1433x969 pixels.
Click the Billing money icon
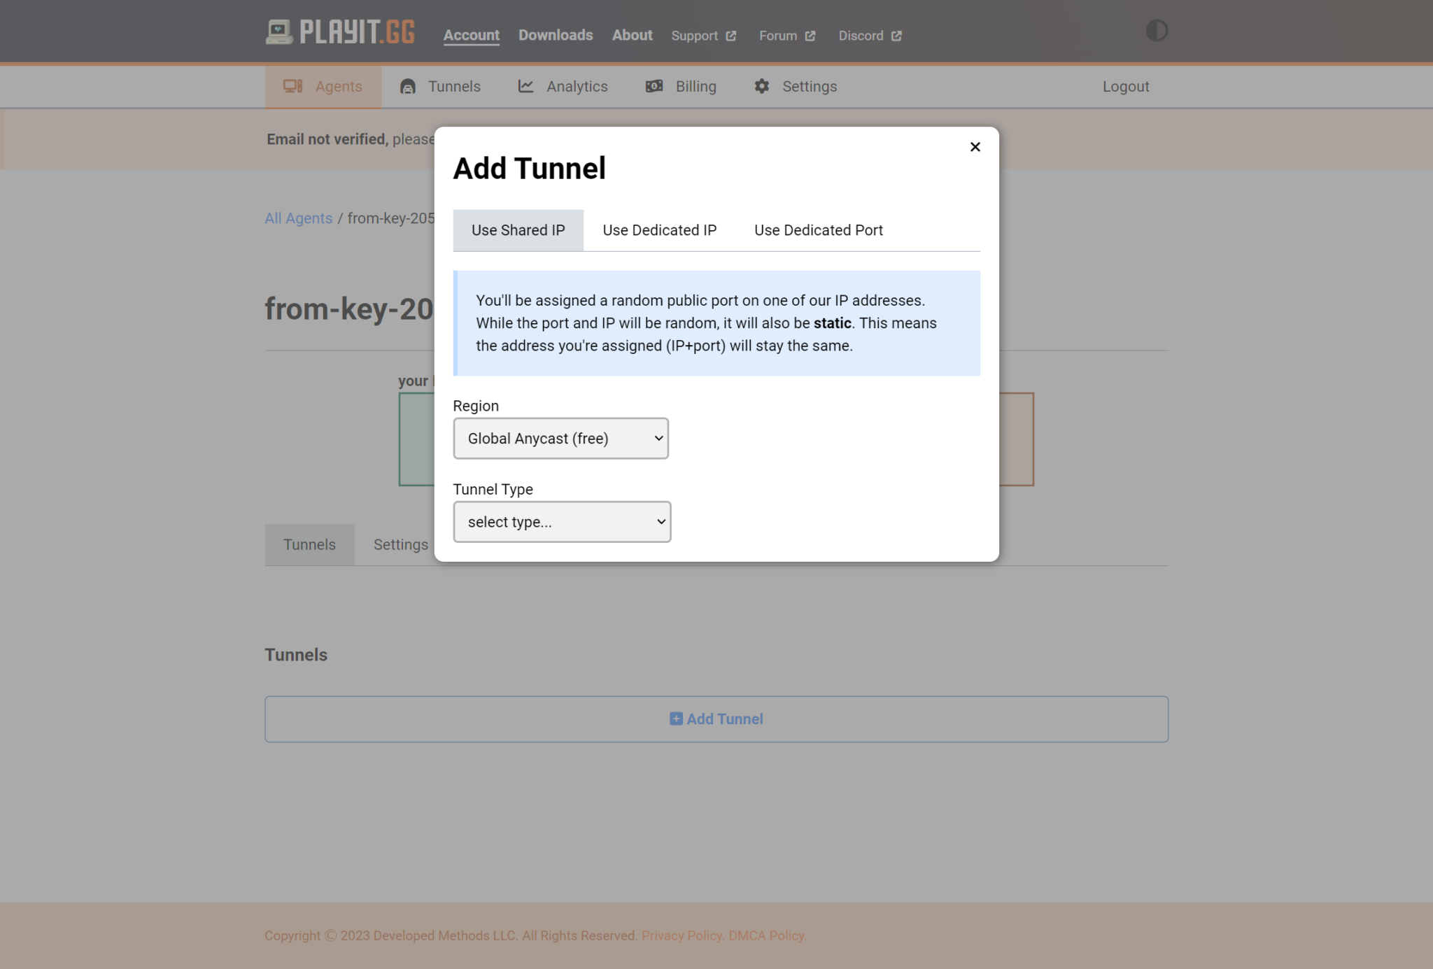654,86
